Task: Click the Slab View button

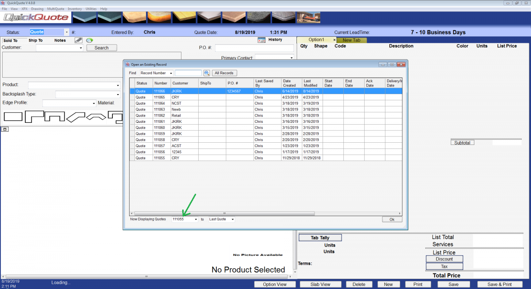Action: (321, 285)
